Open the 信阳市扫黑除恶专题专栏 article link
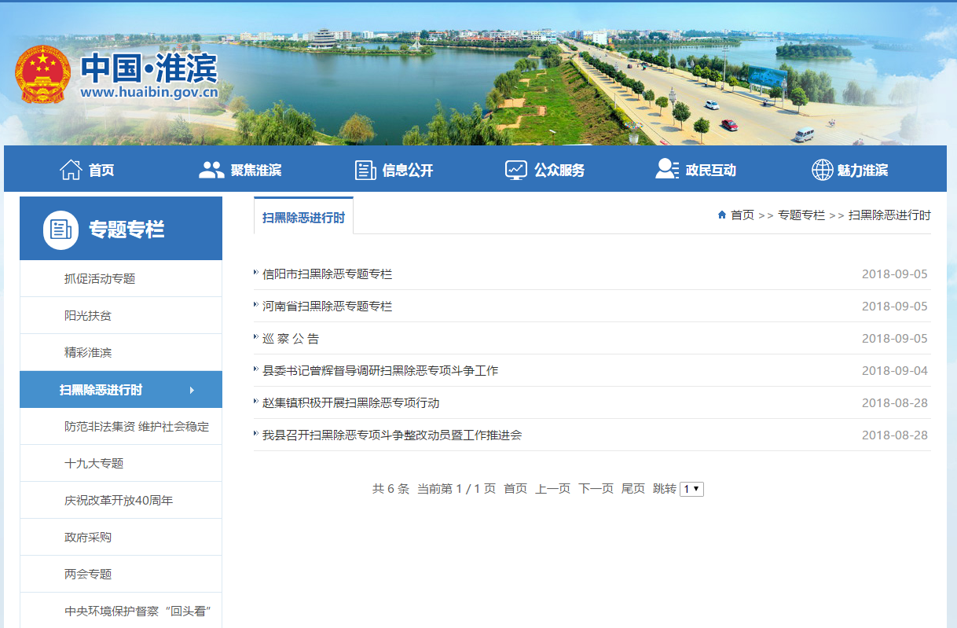This screenshot has width=957, height=628. click(x=327, y=274)
